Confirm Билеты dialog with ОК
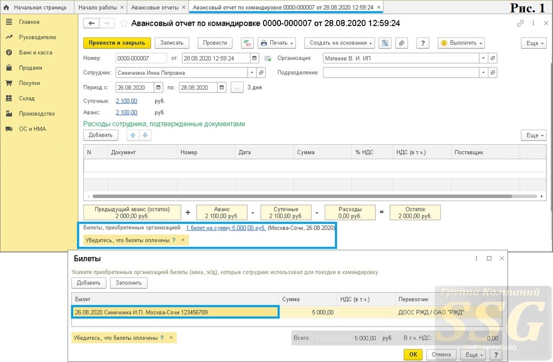Image resolution: width=553 pixels, height=362 pixels. (x=413, y=355)
